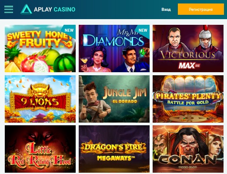The height and width of the screenshot is (174, 227).
Task: Click the Вход login link
Action: tap(166, 10)
